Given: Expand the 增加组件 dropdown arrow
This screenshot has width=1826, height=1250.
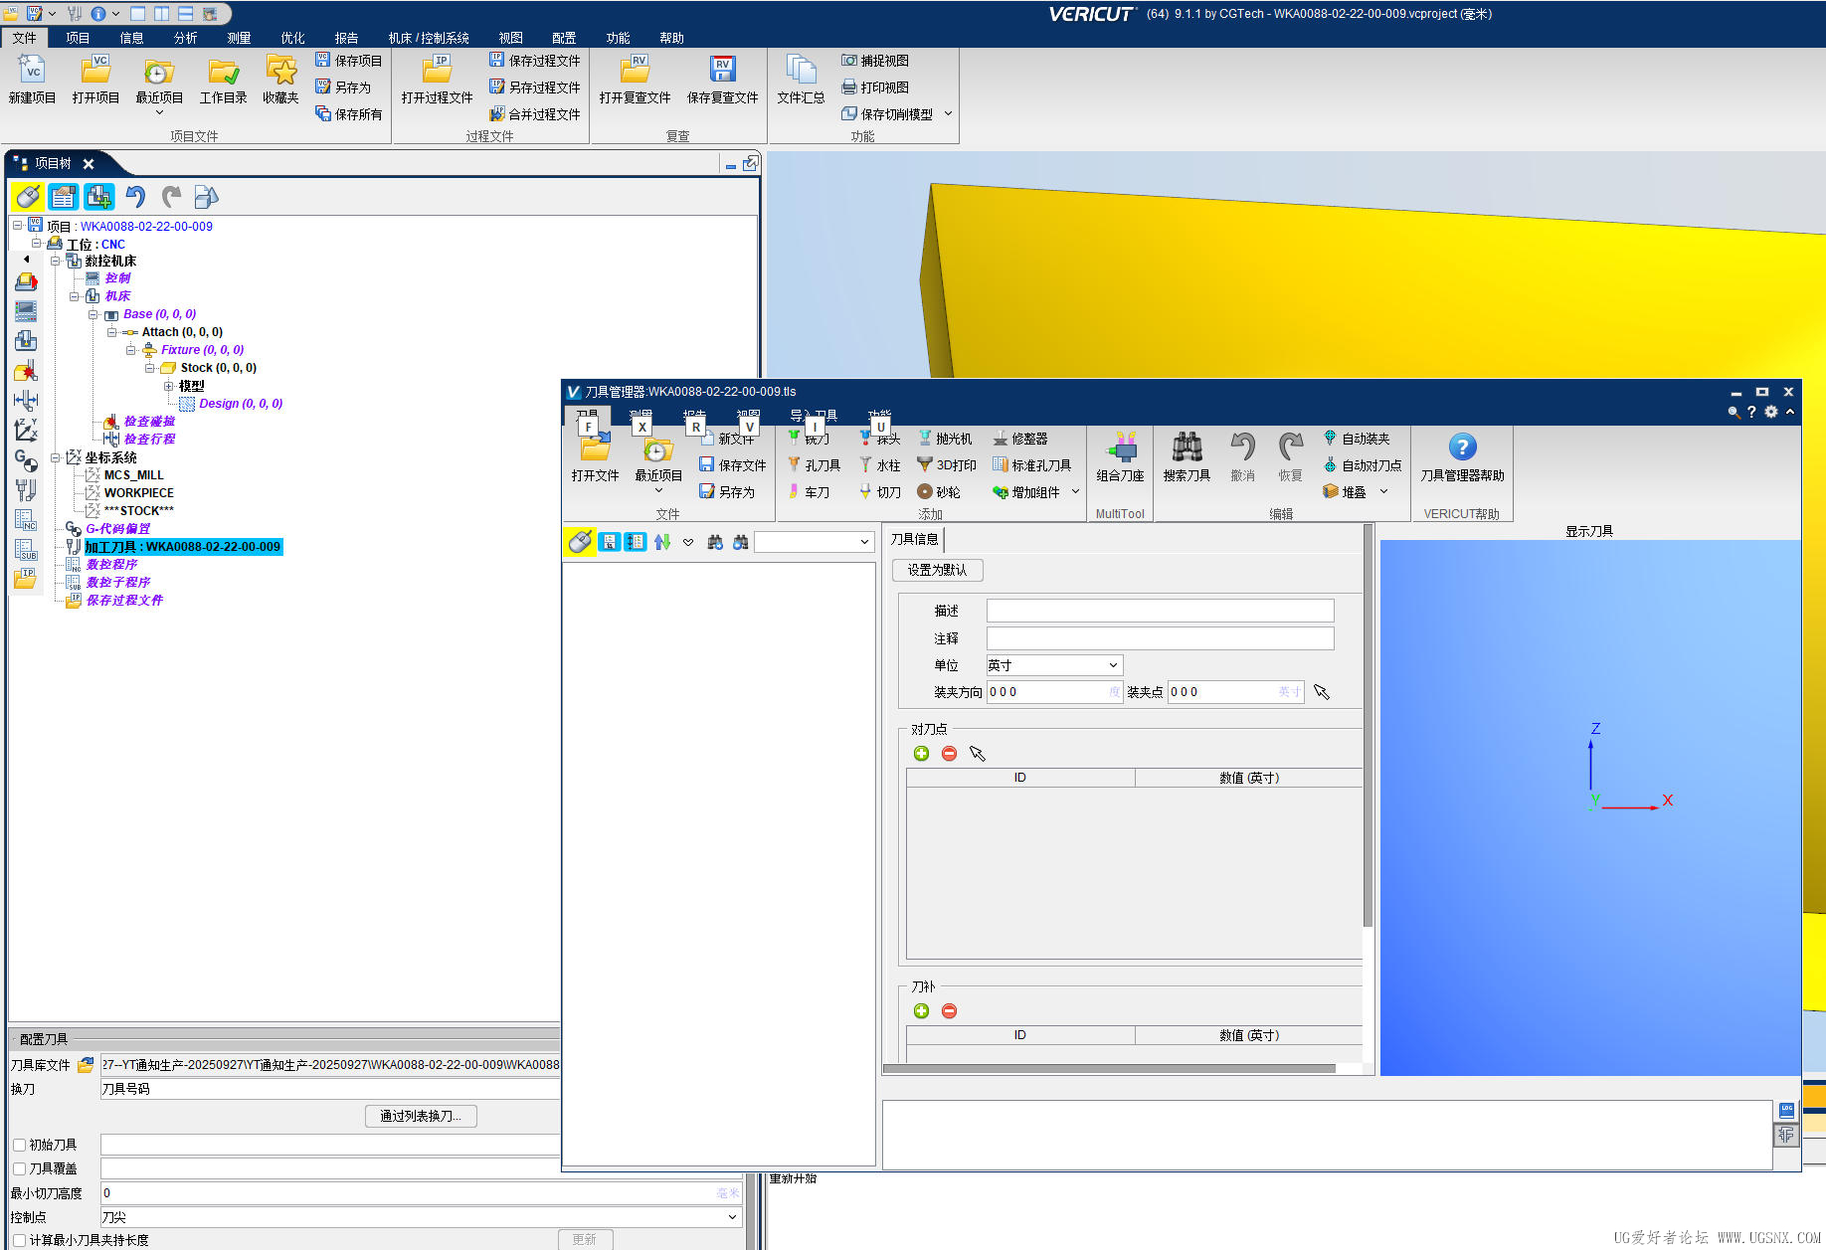Looking at the screenshot, I should coord(1075,492).
